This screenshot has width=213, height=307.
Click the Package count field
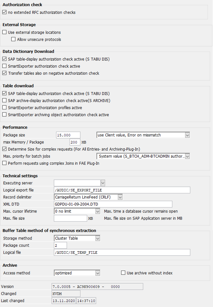[x=60, y=245]
